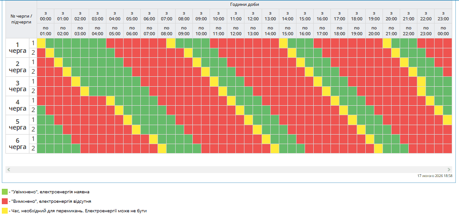Viewport: 459px width, 215px height.
Task: Click the red "Вимкнено" legend swatch
Action: pos(5,201)
